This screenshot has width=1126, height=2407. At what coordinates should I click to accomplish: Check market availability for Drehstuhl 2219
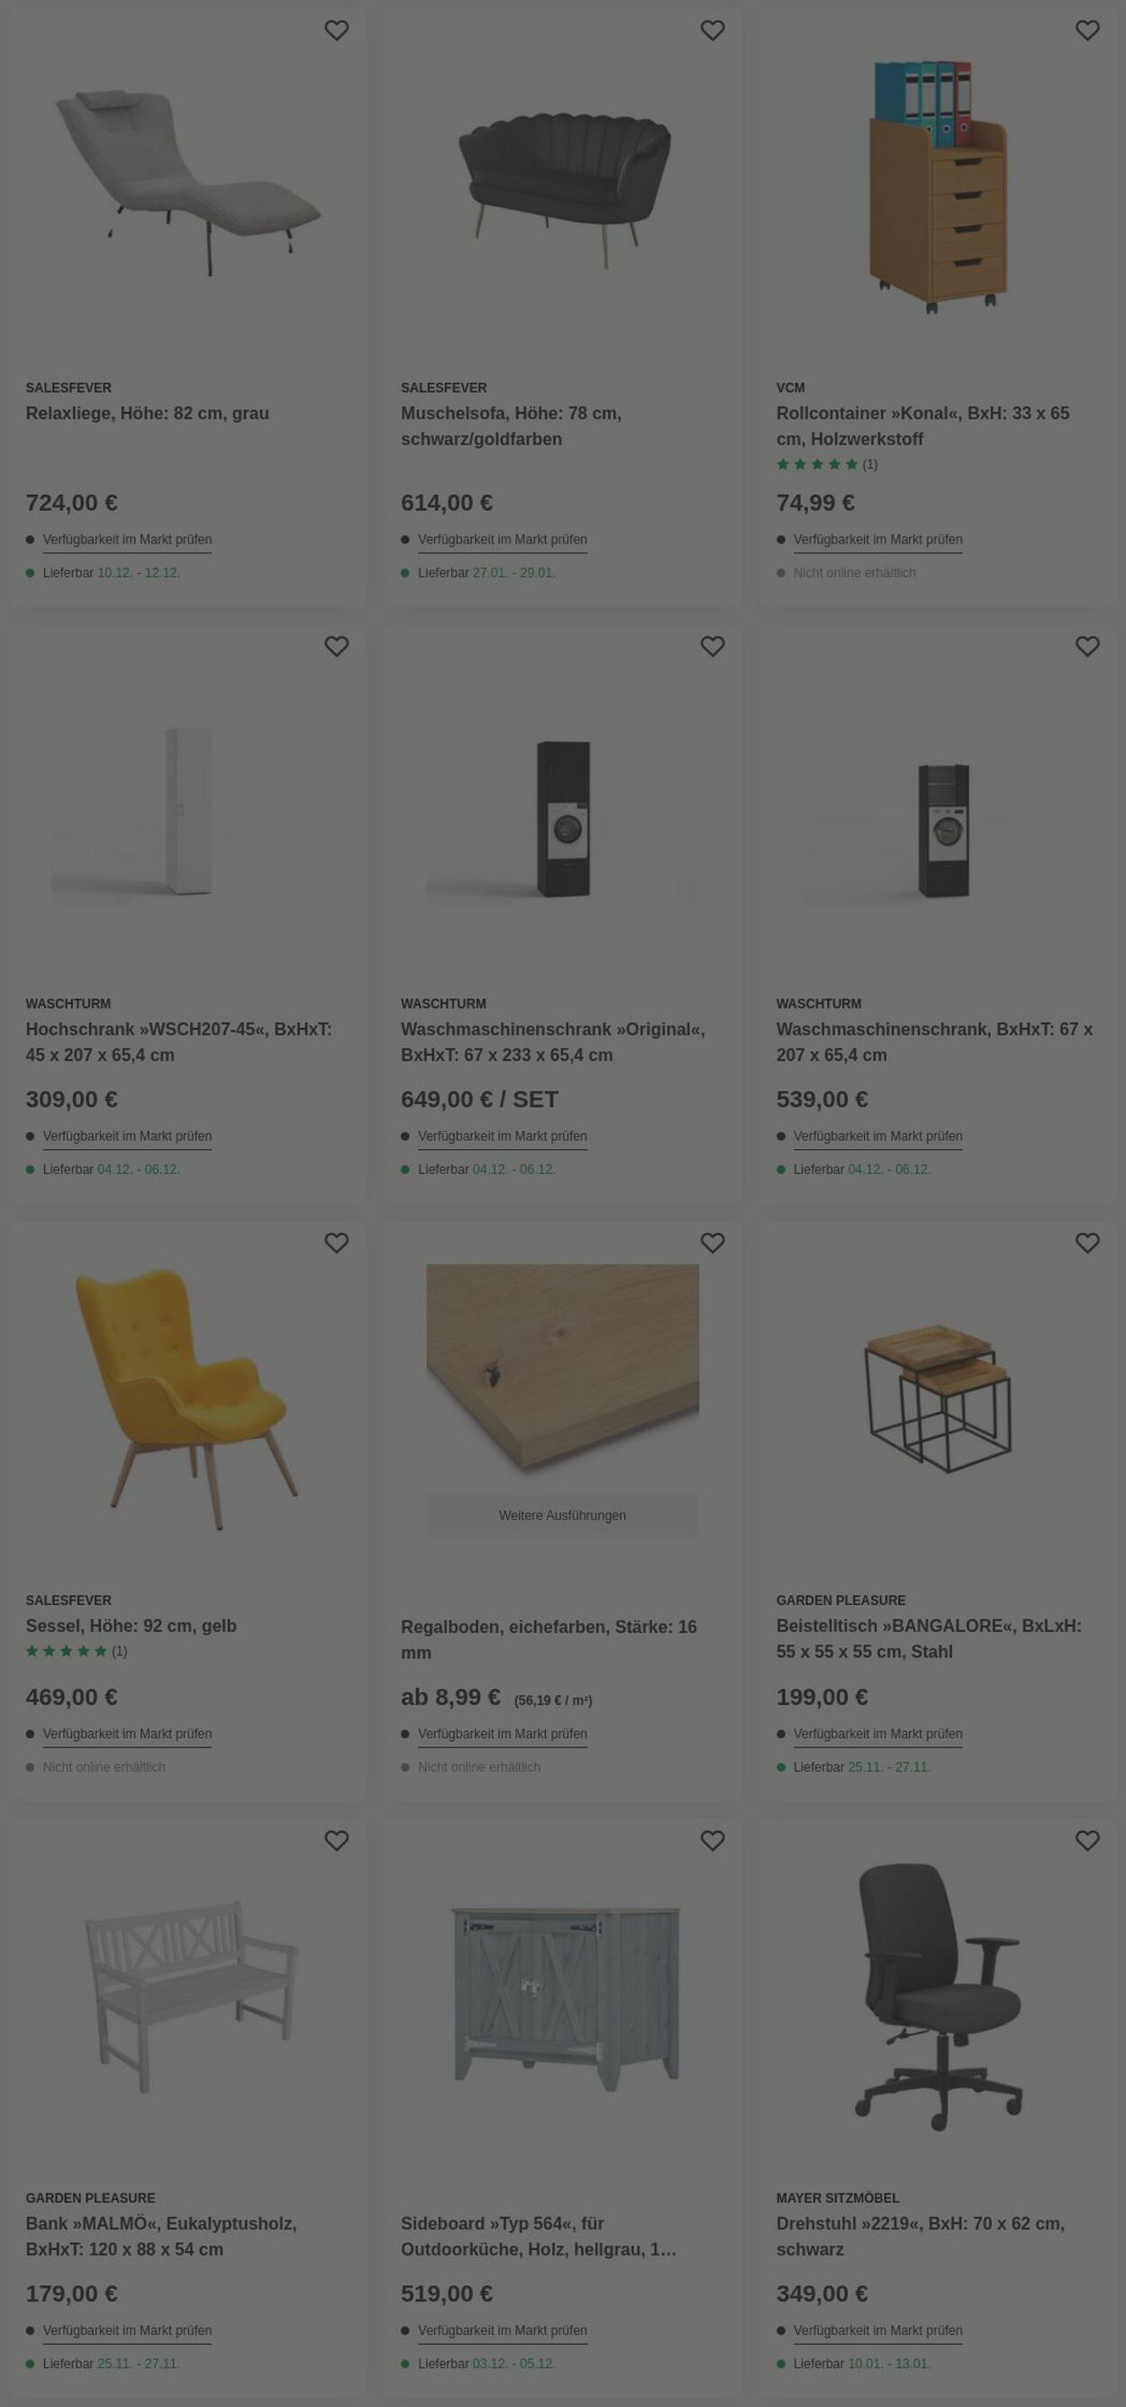click(x=877, y=2330)
